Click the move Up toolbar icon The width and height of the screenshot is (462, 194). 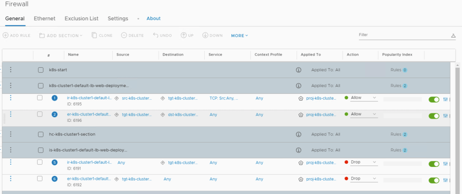click(x=184, y=35)
